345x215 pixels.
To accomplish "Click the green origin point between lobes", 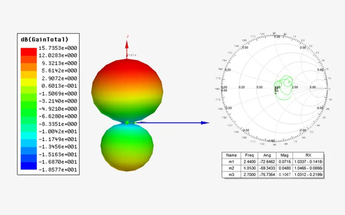I will point(127,123).
